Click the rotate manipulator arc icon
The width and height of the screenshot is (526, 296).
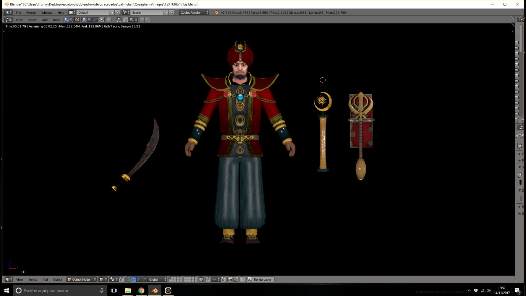[x=139, y=279]
